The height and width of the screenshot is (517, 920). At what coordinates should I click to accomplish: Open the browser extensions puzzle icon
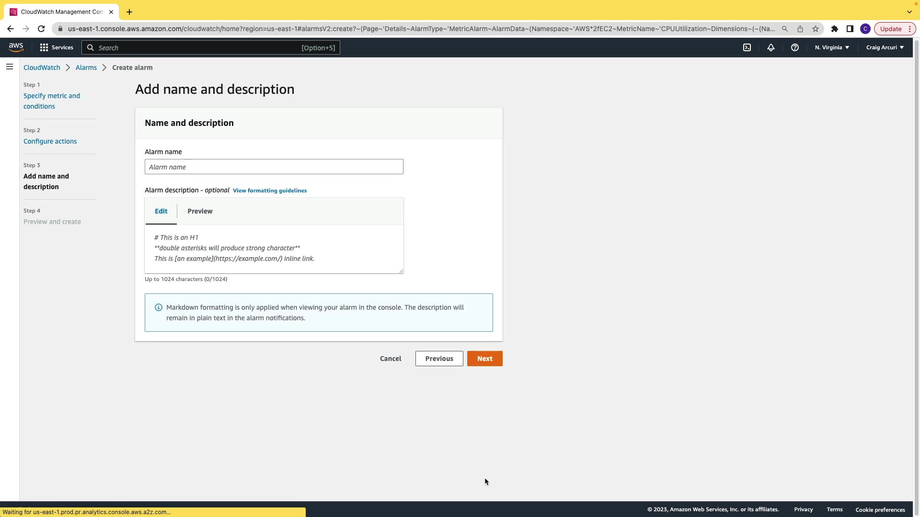pos(835,29)
